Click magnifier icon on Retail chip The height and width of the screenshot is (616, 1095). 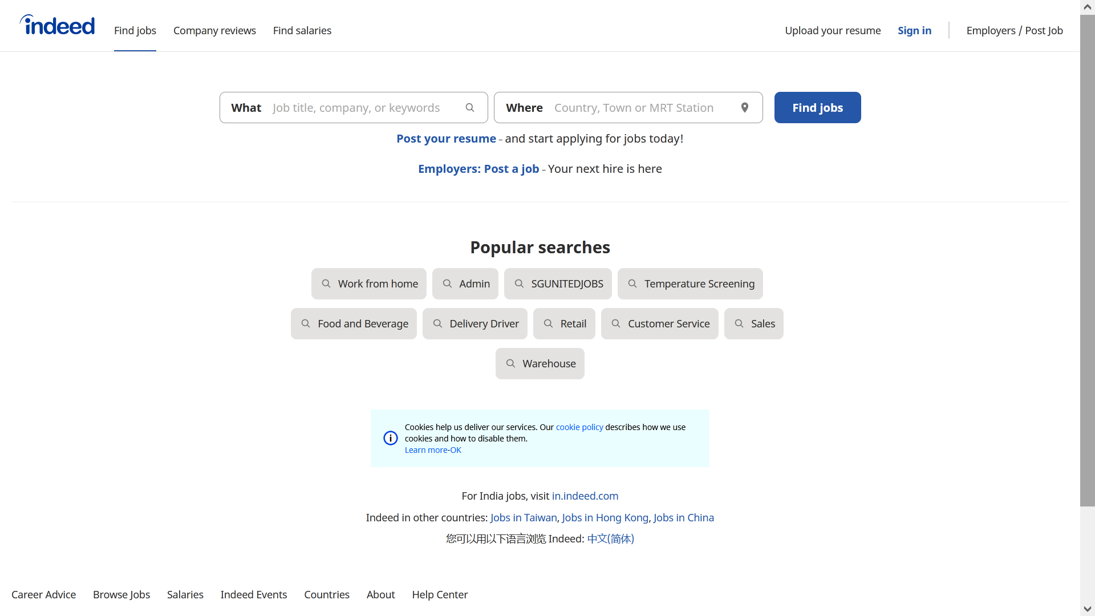pos(549,323)
